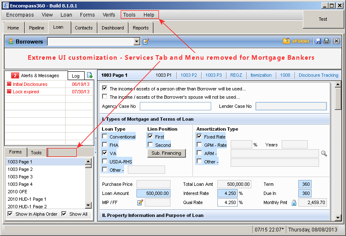This screenshot has height=236, width=346.
Task: Open ARM search magnifier icon
Action: pos(324,153)
